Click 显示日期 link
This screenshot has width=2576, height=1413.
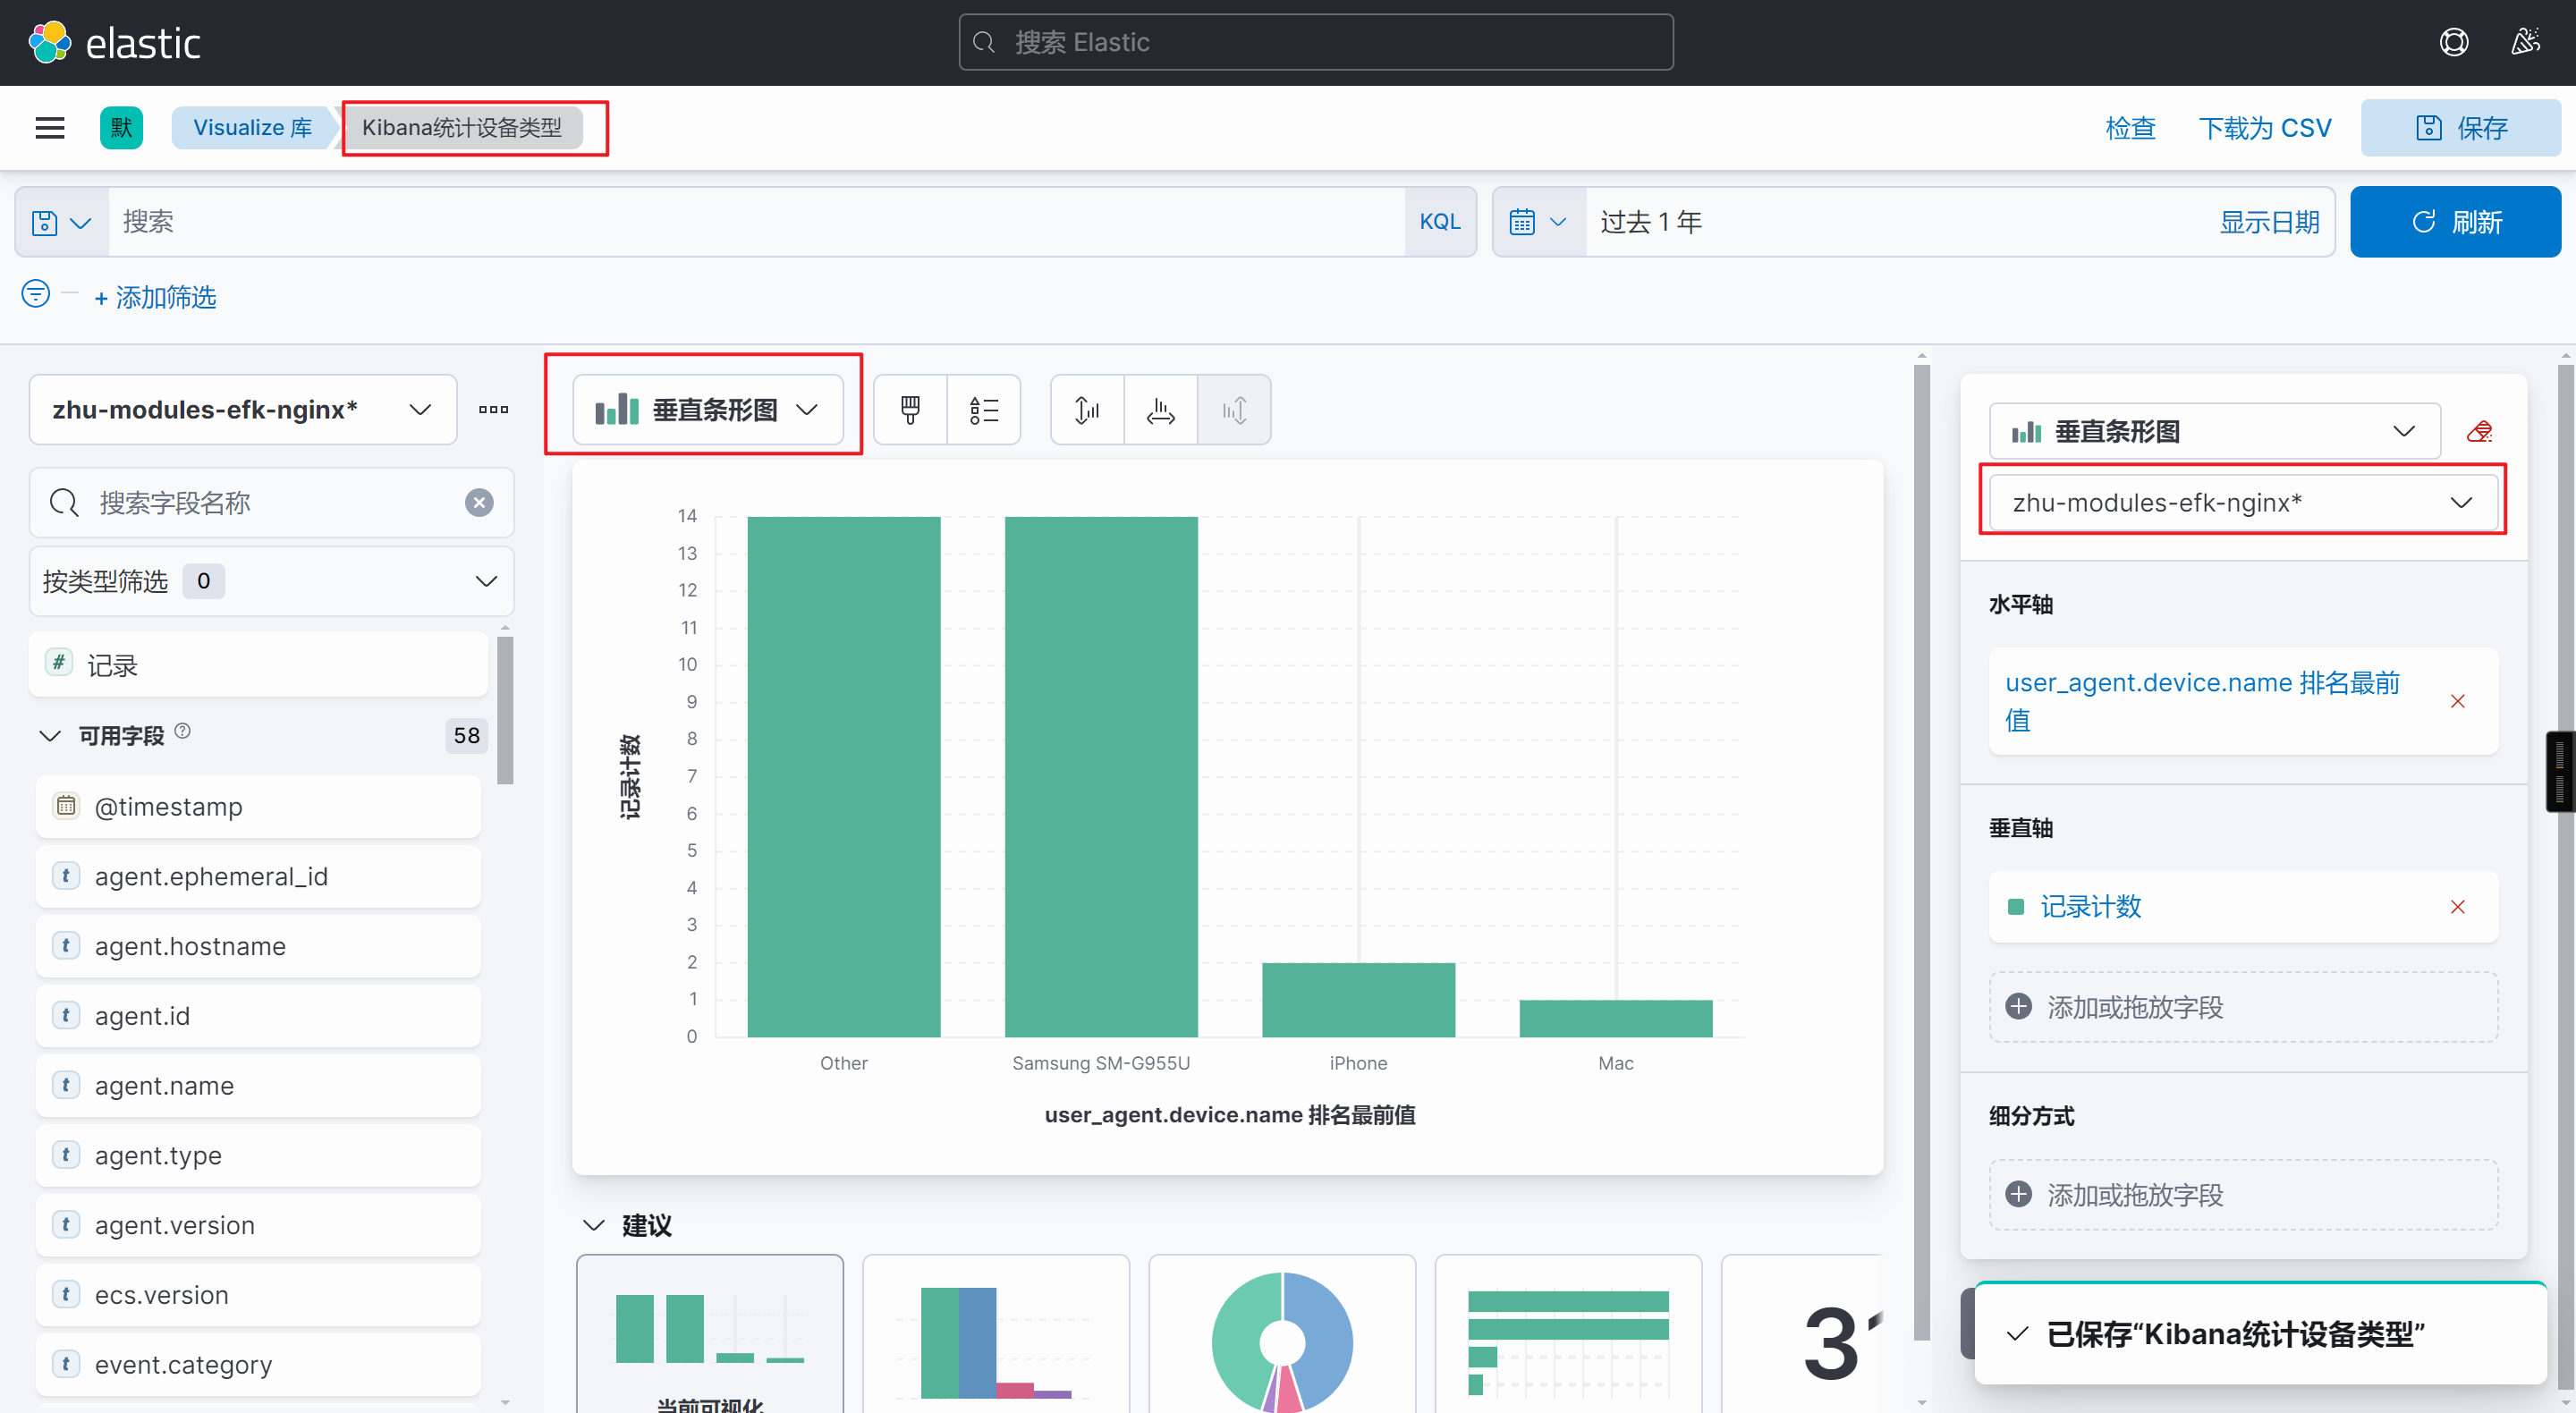click(x=2270, y=222)
